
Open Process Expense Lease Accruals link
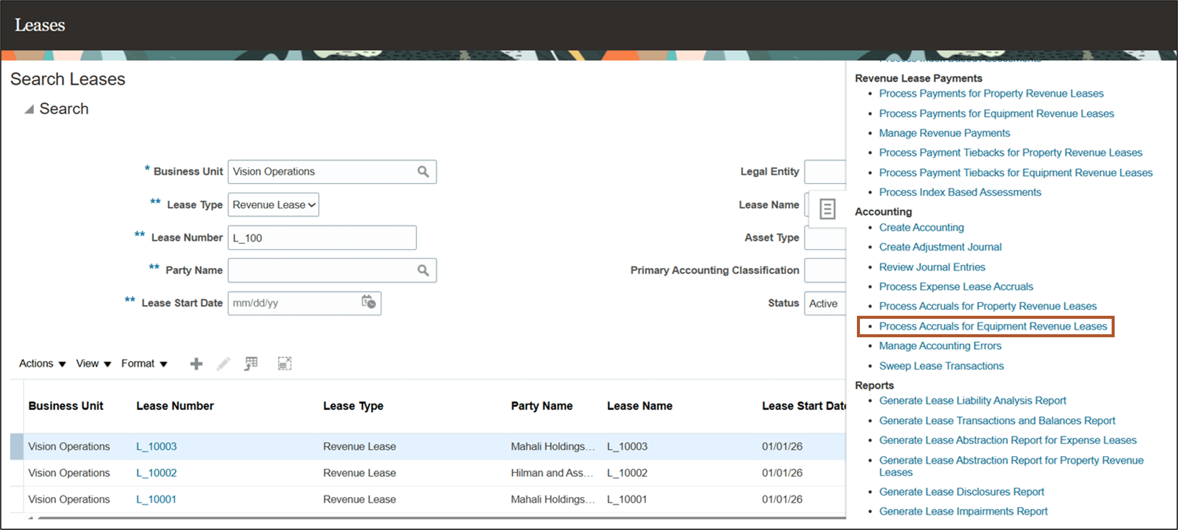click(956, 287)
